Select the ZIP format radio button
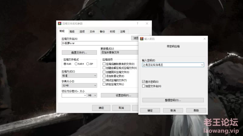Screen dimensions: 243x136 [x=88, y=64]
